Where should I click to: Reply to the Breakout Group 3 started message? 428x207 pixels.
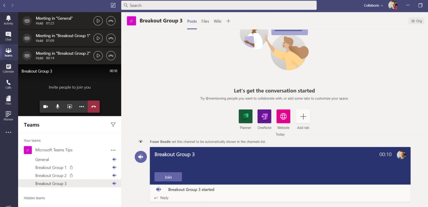pos(163,198)
